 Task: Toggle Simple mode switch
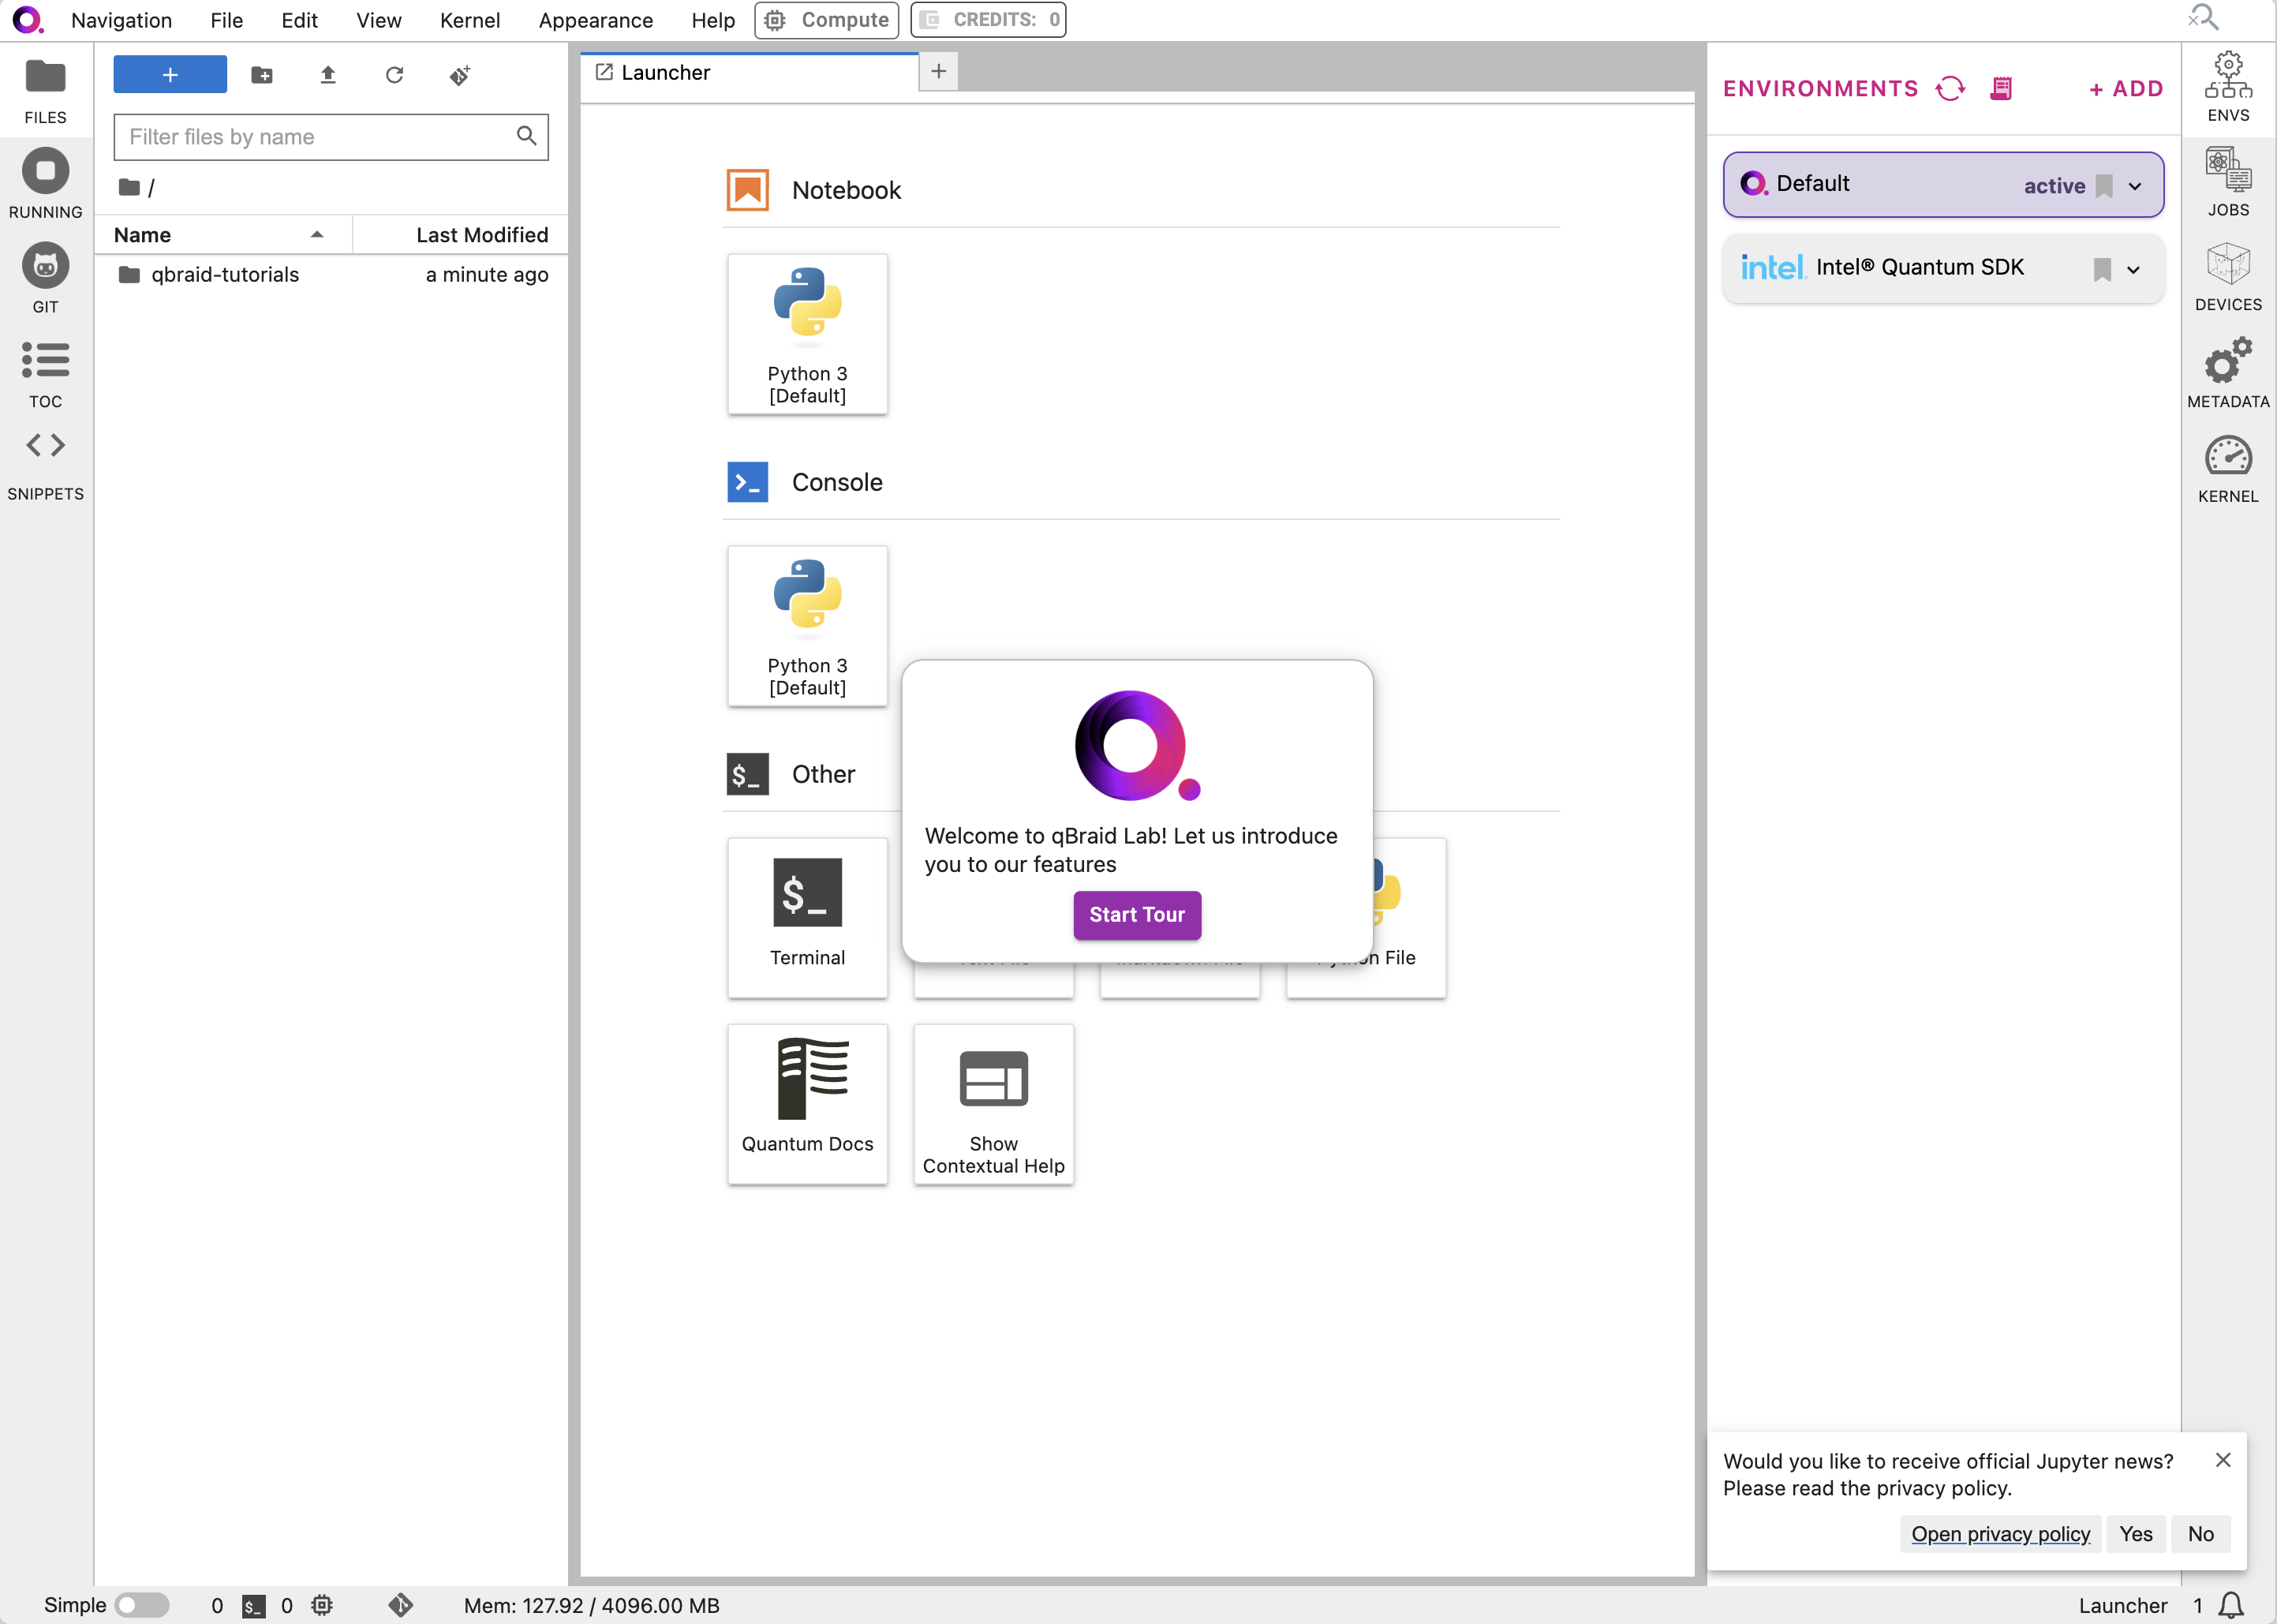point(142,1605)
